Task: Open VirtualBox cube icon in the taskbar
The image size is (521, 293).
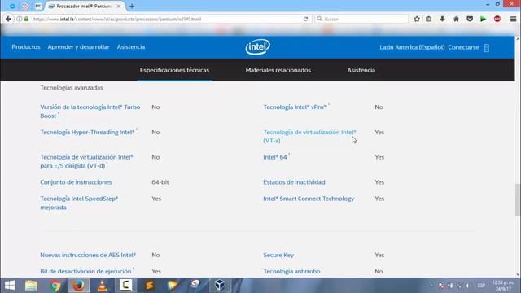Action: (219, 286)
